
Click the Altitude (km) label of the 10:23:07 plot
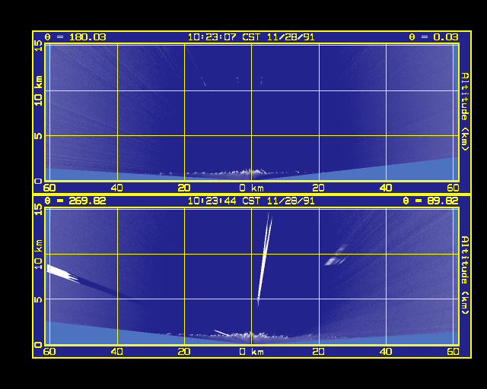(x=465, y=112)
